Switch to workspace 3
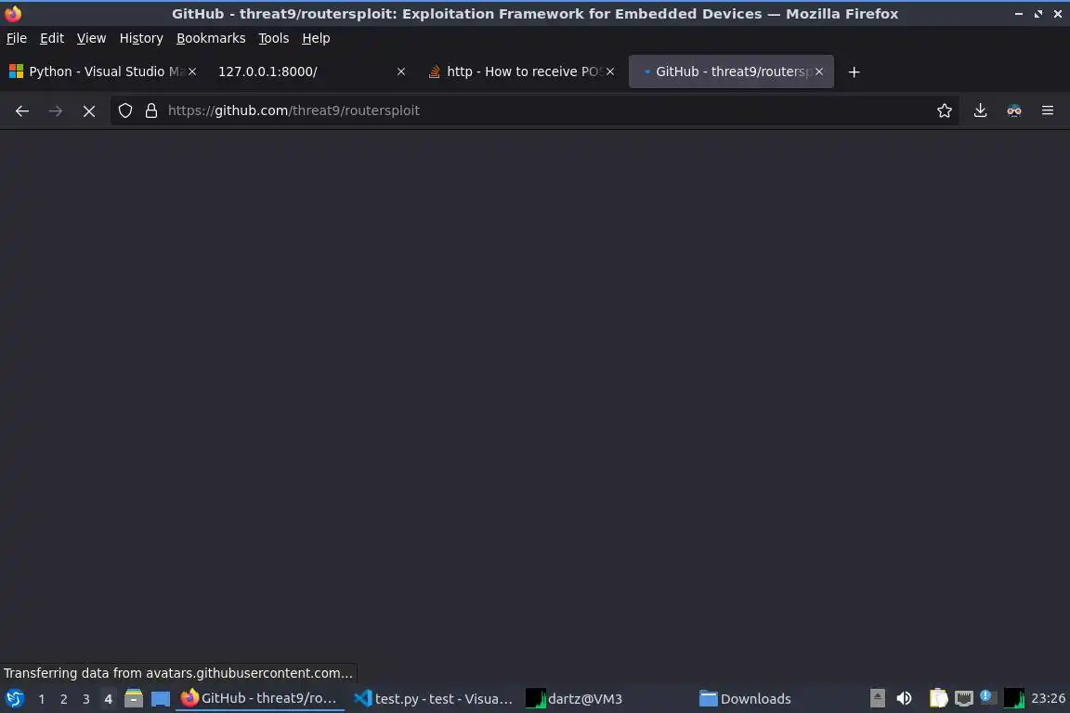The width and height of the screenshot is (1070, 713). click(86, 699)
